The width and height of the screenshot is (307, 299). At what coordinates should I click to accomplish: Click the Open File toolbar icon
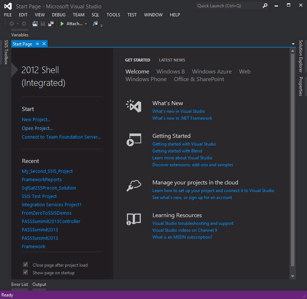pos(35,24)
